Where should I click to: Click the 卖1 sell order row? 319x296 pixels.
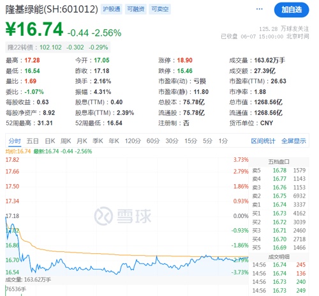pyautogui.click(x=279, y=205)
